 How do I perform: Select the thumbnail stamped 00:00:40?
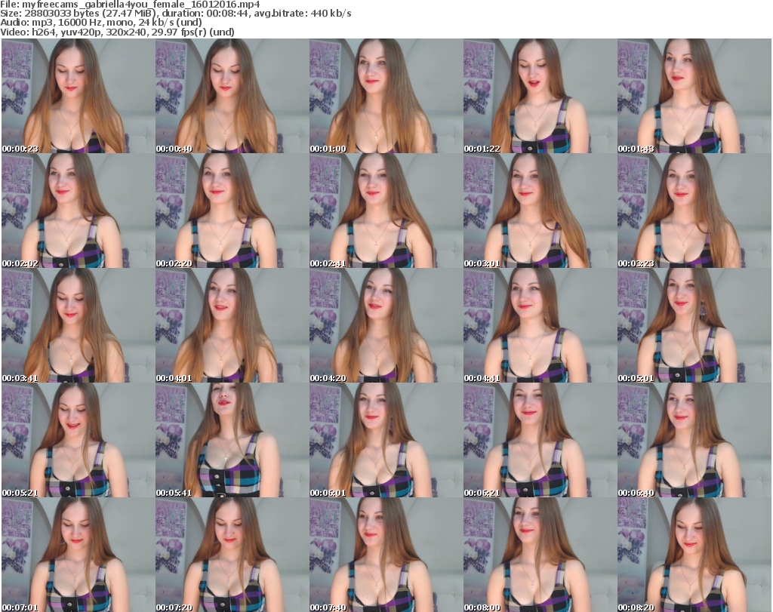[233, 96]
